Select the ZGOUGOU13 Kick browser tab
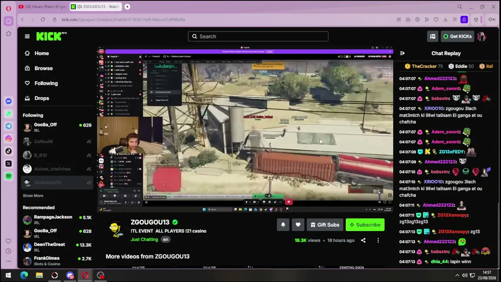Viewport: 501px width, 282px height. tap(95, 7)
